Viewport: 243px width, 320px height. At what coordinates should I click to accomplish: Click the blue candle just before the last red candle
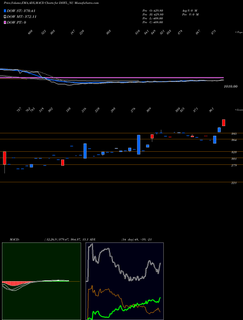click(219, 130)
